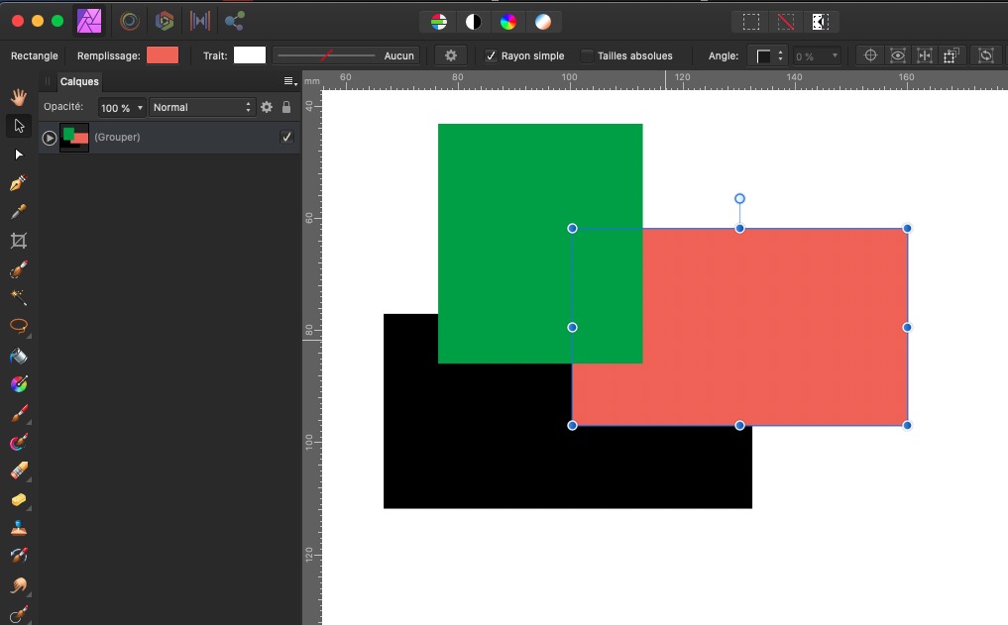Viewport: 1008px width, 625px height.
Task: Open the Calques panel options menu
Action: [290, 81]
